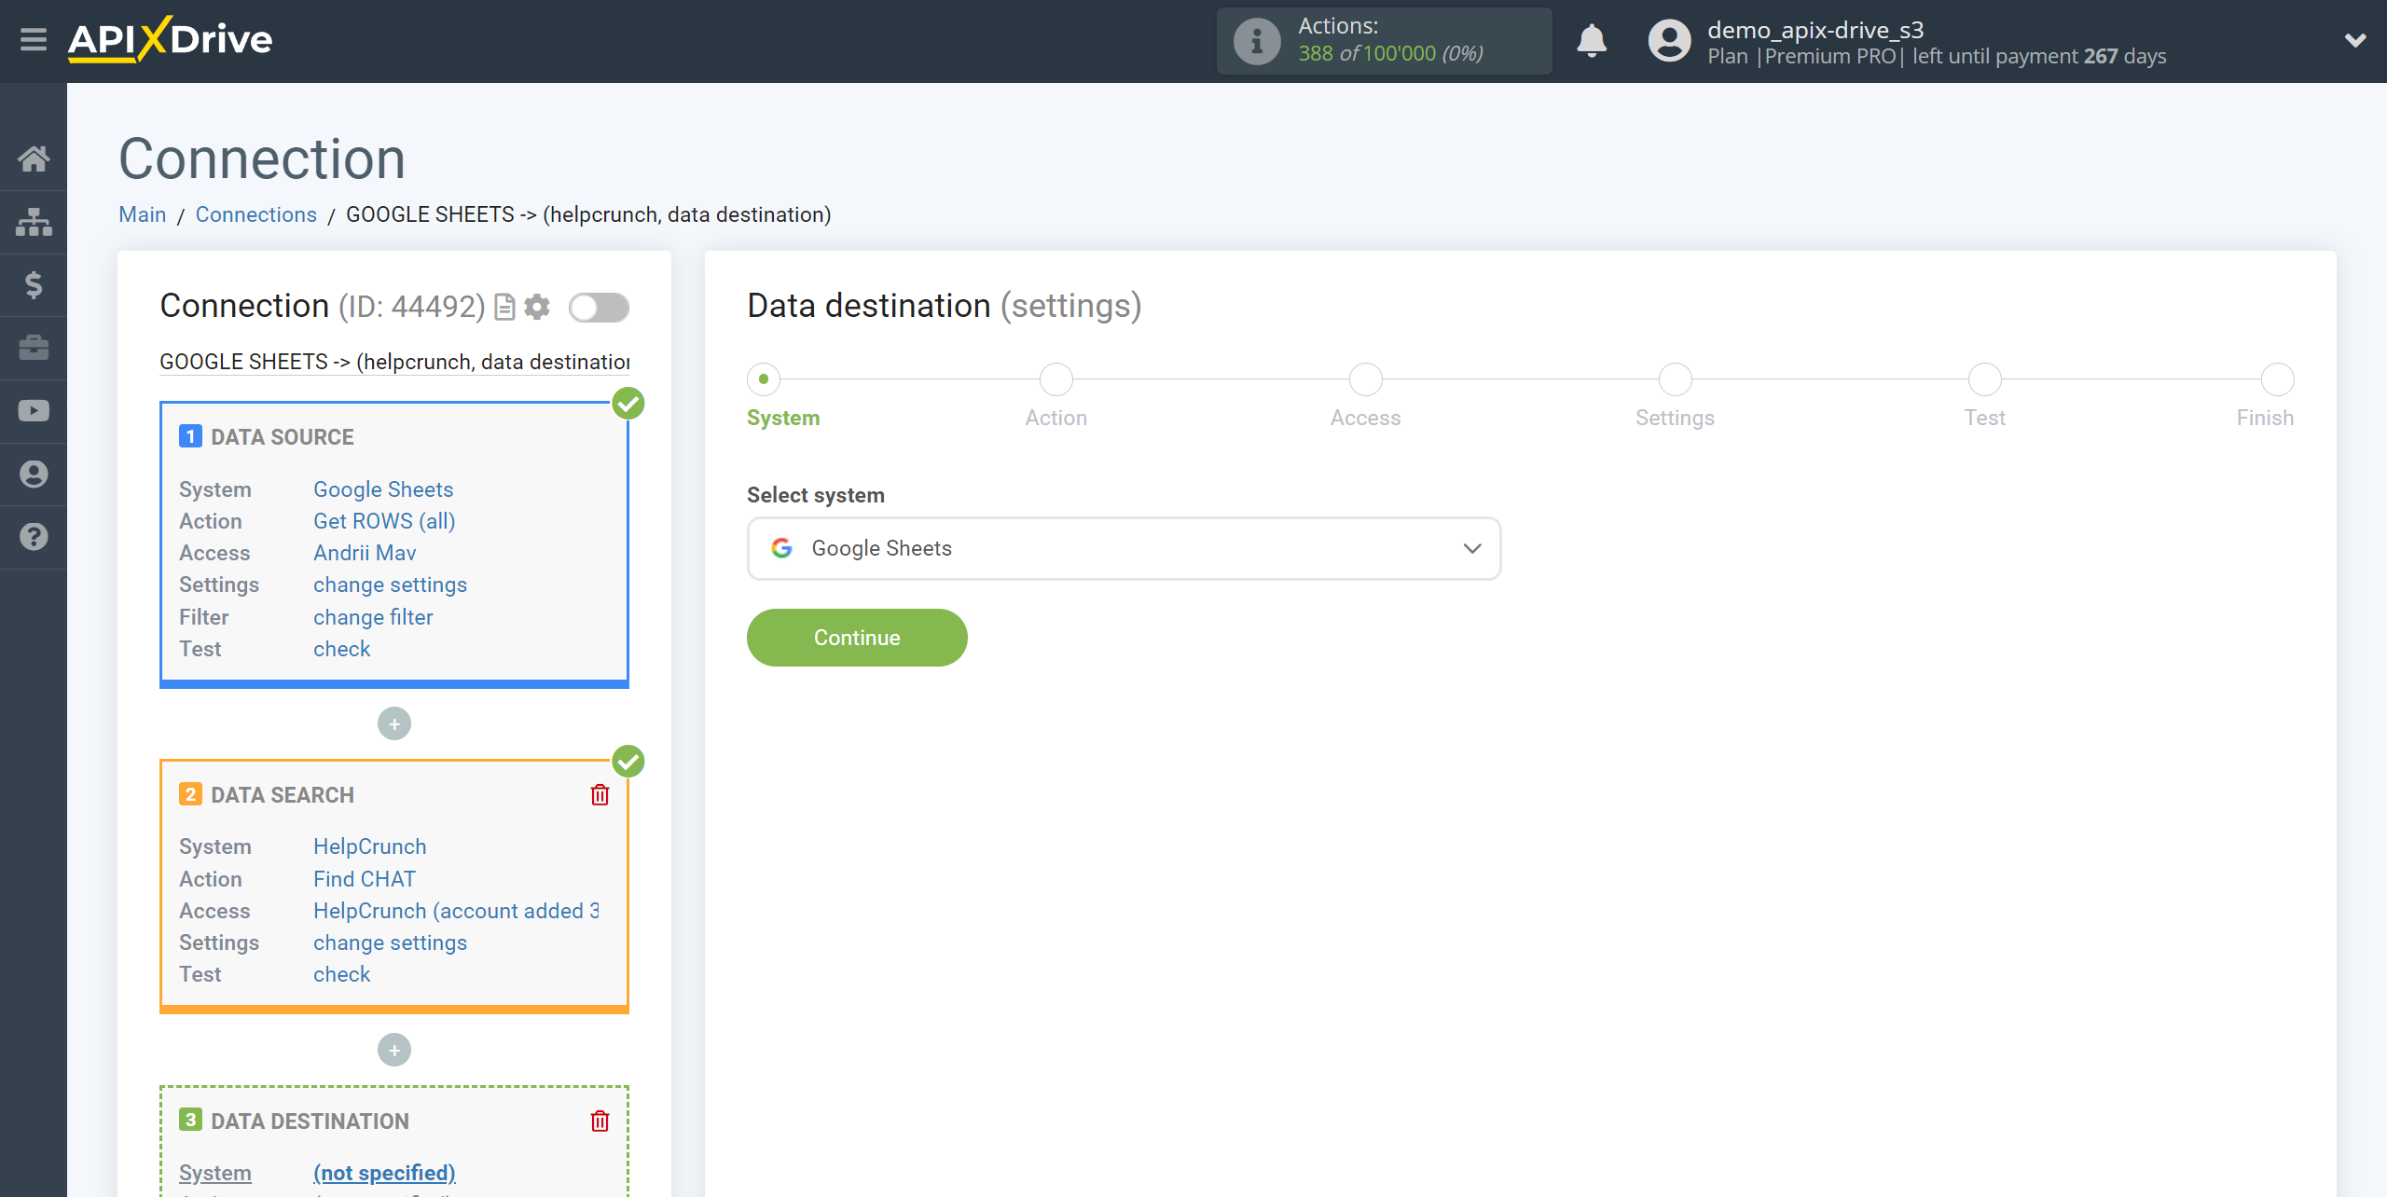This screenshot has width=2387, height=1197.
Task: Click the connection settings gear icon
Action: [x=539, y=306]
